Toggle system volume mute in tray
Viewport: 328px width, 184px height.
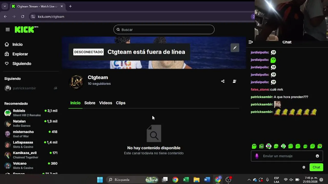pos(291,180)
